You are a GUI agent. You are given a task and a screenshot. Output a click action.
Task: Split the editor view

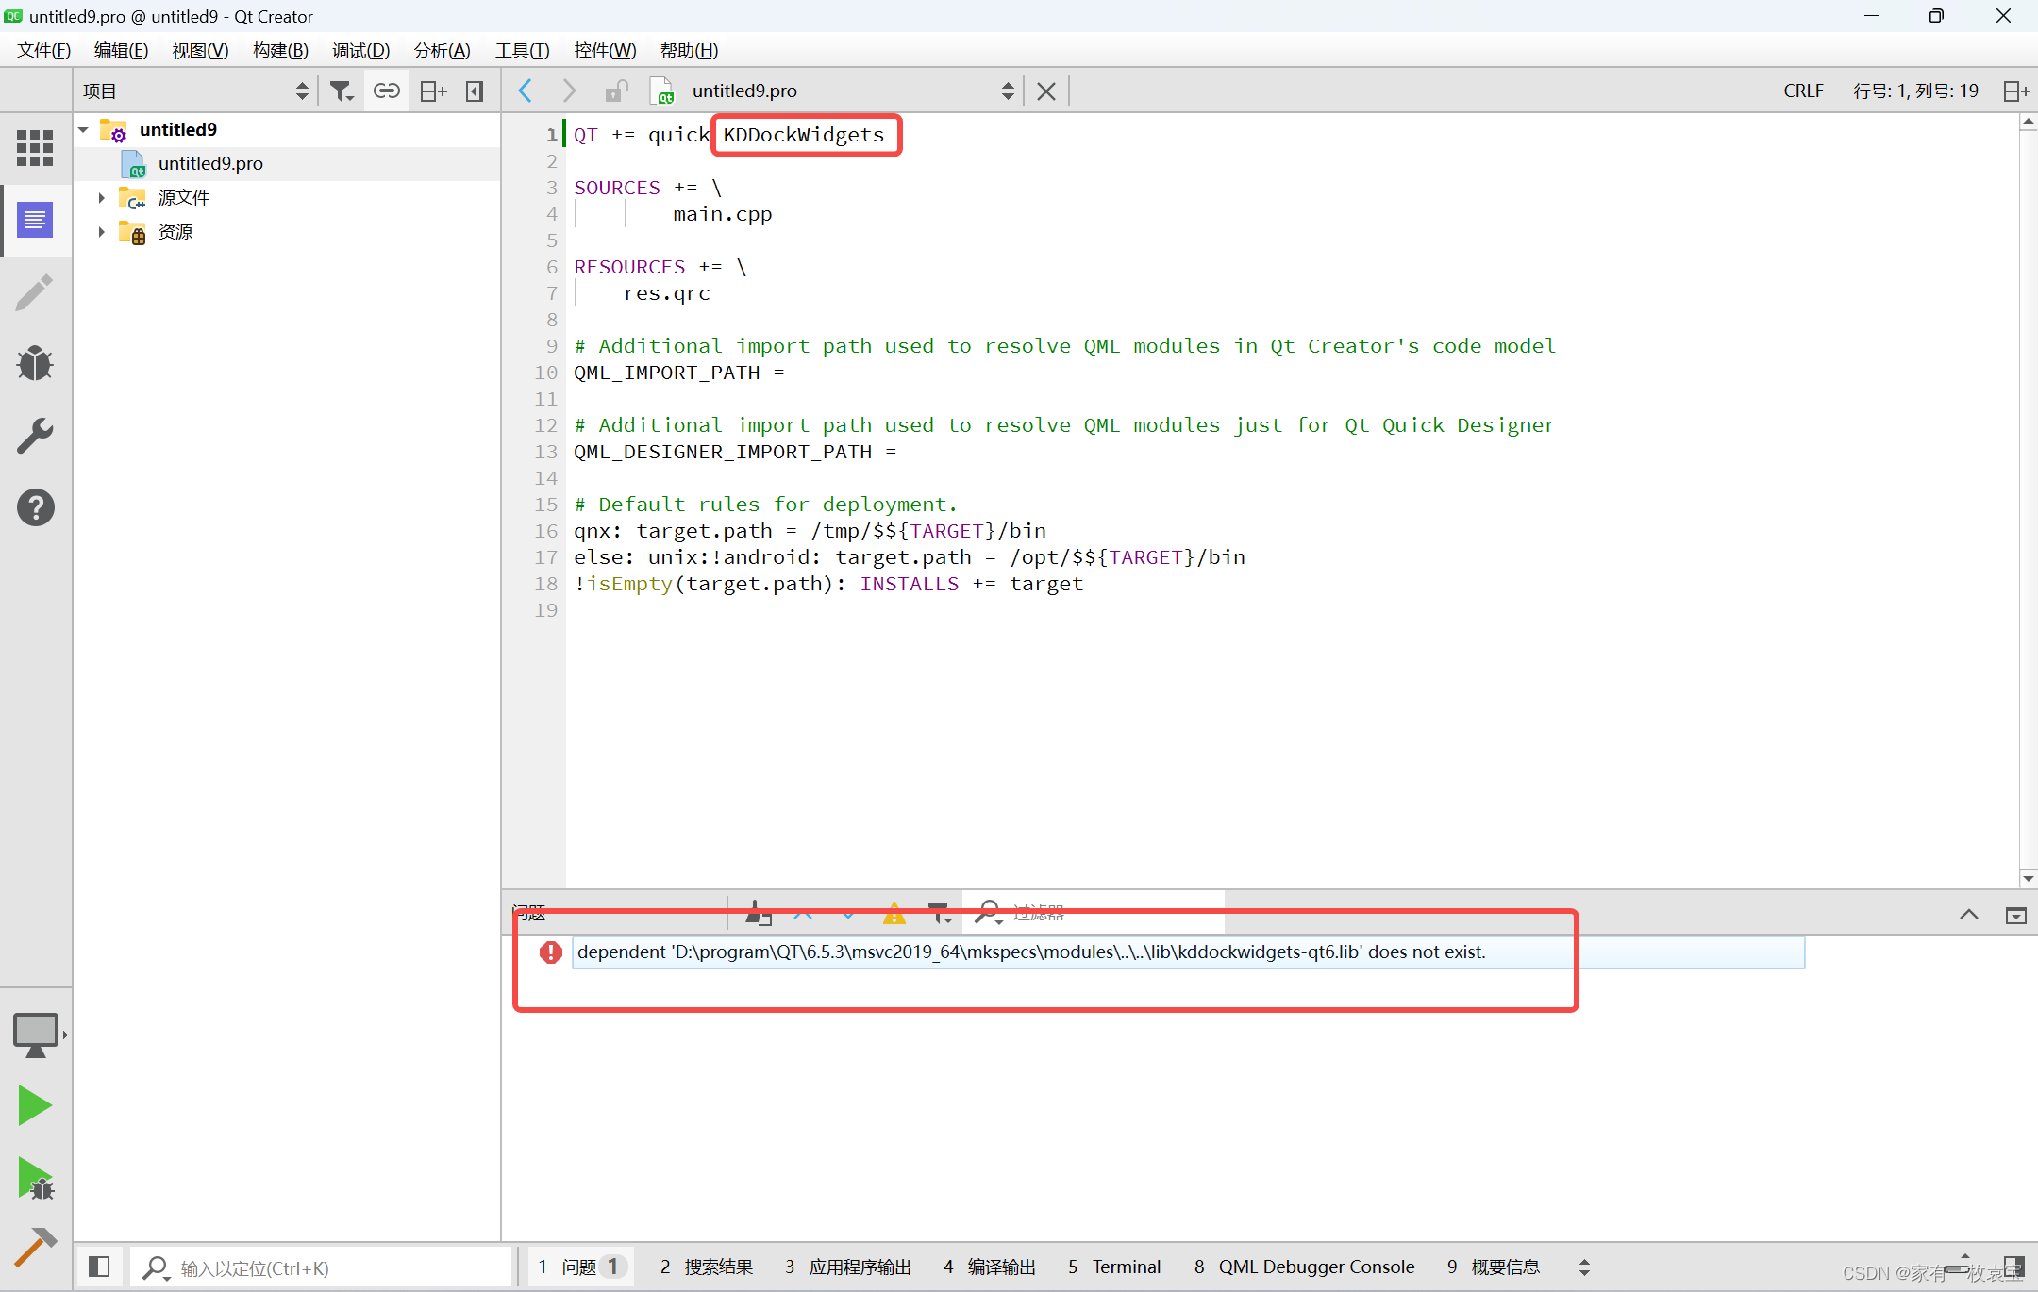(x=2016, y=91)
